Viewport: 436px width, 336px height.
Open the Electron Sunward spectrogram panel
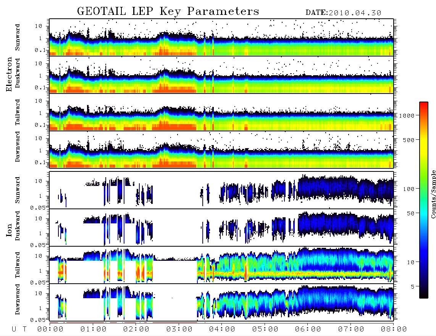(221, 37)
